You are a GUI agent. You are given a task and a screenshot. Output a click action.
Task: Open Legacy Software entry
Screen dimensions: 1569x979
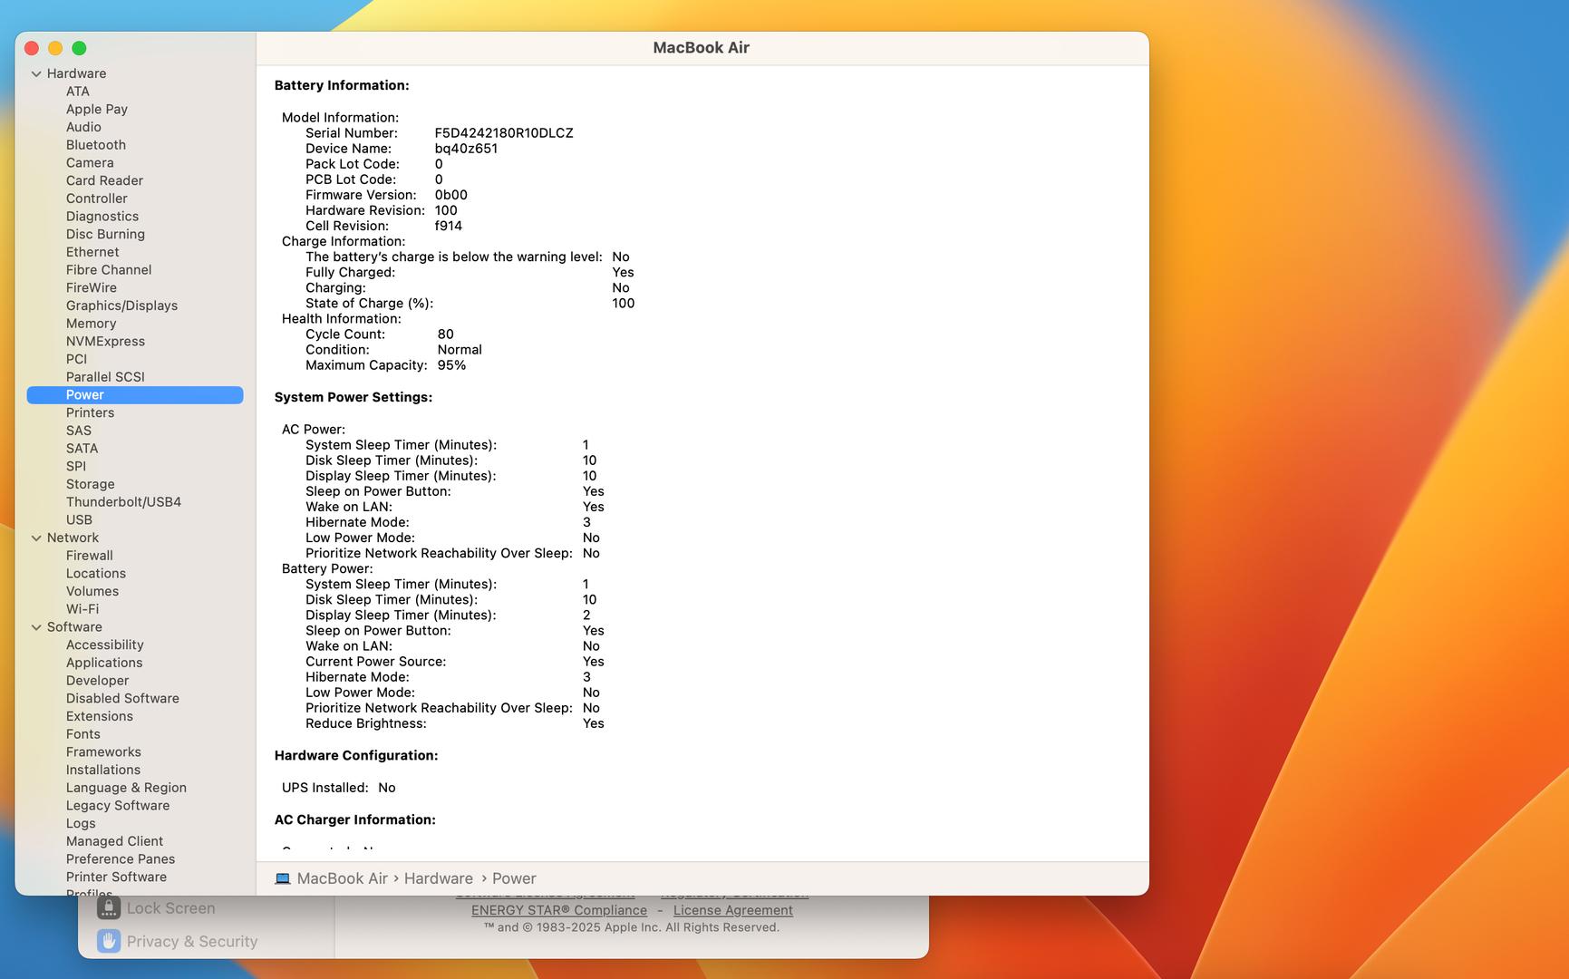coord(118,806)
